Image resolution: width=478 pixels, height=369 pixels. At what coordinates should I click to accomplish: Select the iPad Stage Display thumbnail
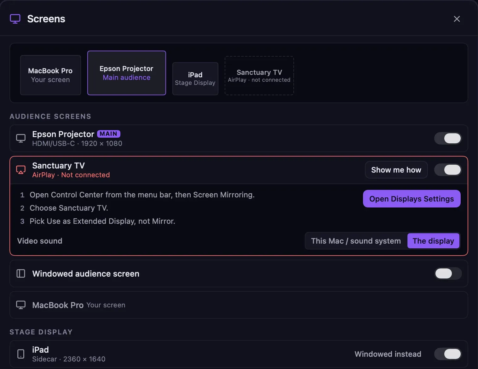pos(195,79)
